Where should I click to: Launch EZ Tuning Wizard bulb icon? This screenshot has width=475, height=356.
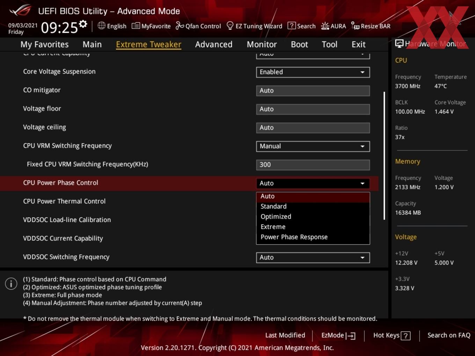click(x=230, y=26)
